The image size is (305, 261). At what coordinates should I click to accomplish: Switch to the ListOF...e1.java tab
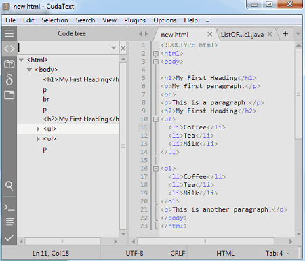pyautogui.click(x=242, y=35)
